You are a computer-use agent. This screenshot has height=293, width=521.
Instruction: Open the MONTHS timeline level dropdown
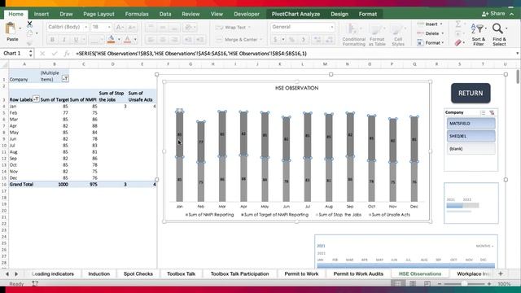pyautogui.click(x=484, y=246)
